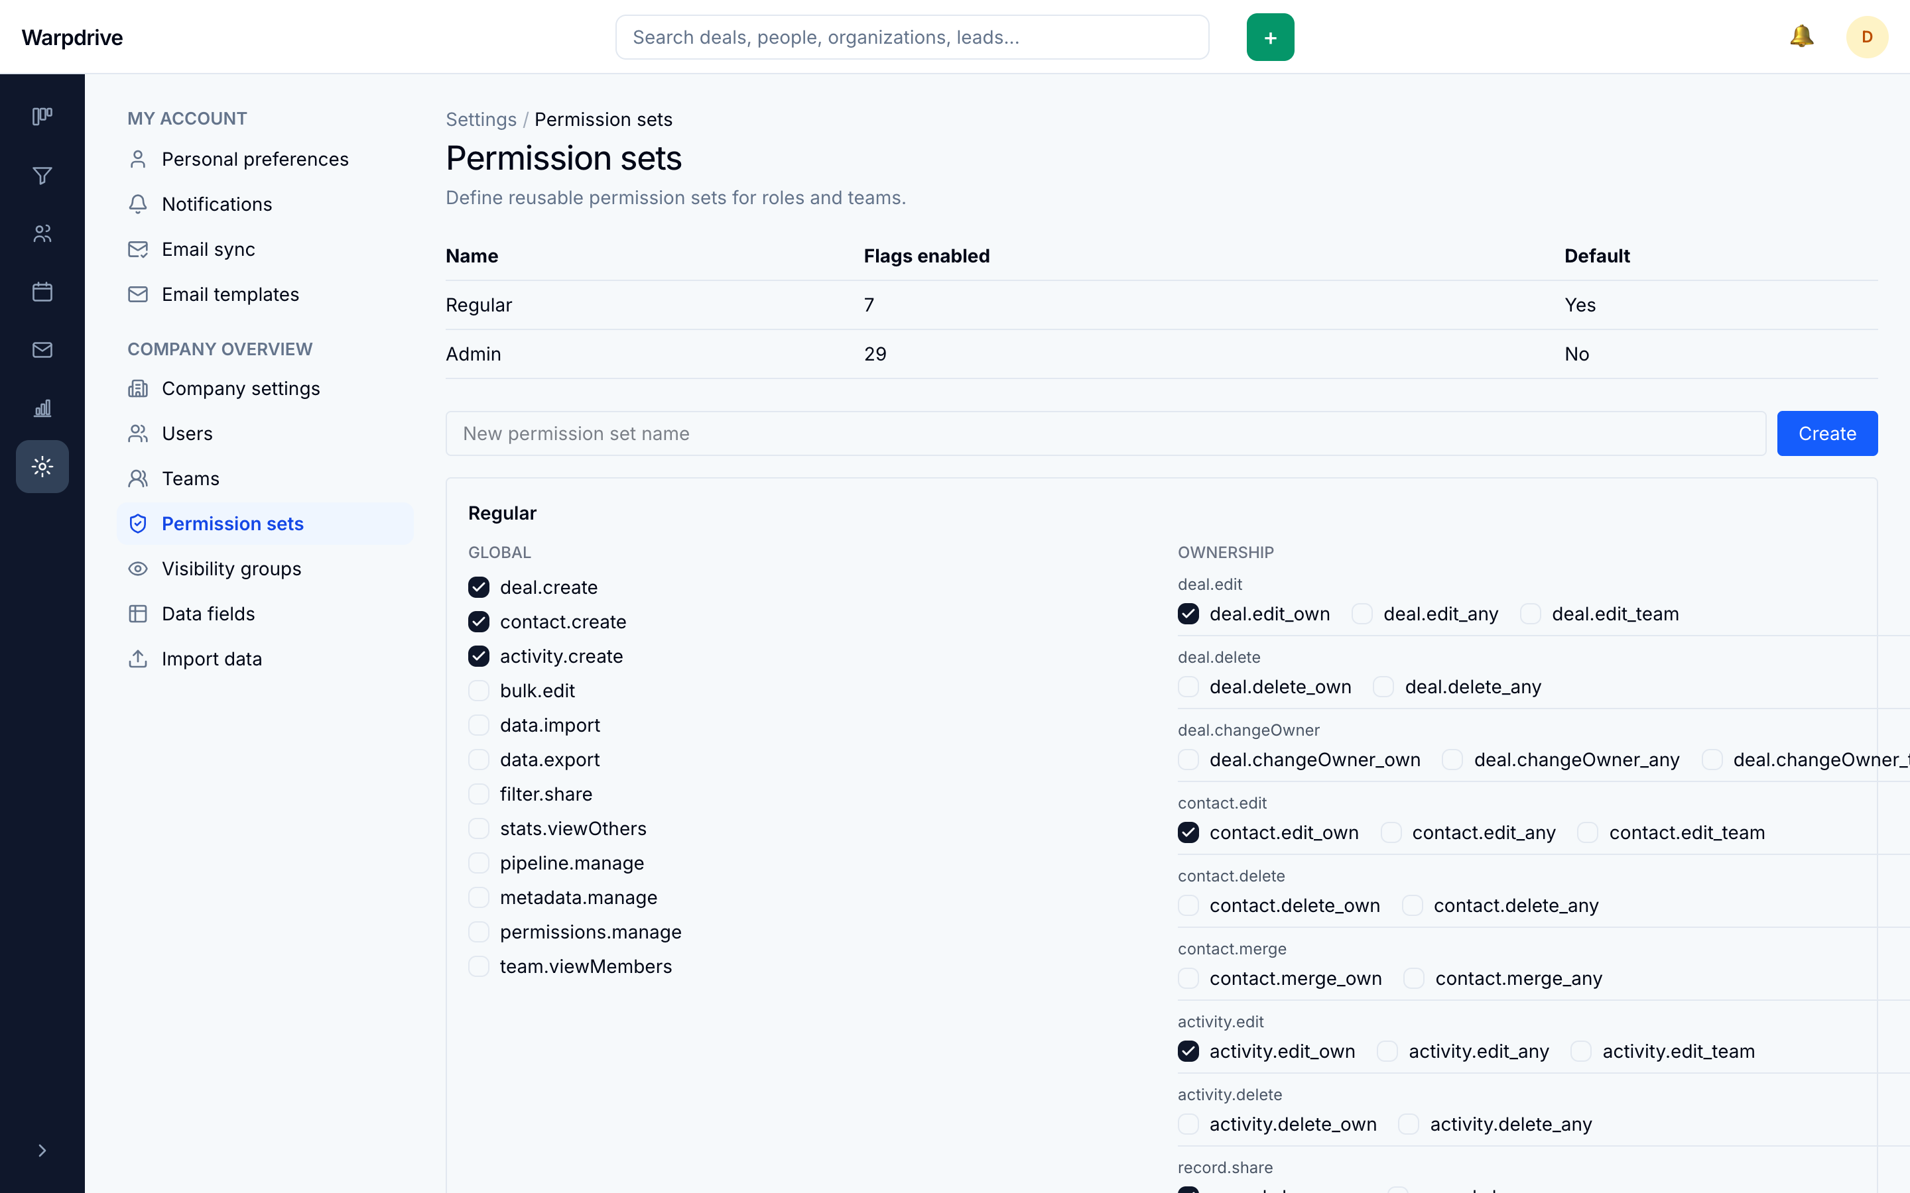Click the Data fields table icon
Screen dimensions: 1910x1193
tap(138, 614)
